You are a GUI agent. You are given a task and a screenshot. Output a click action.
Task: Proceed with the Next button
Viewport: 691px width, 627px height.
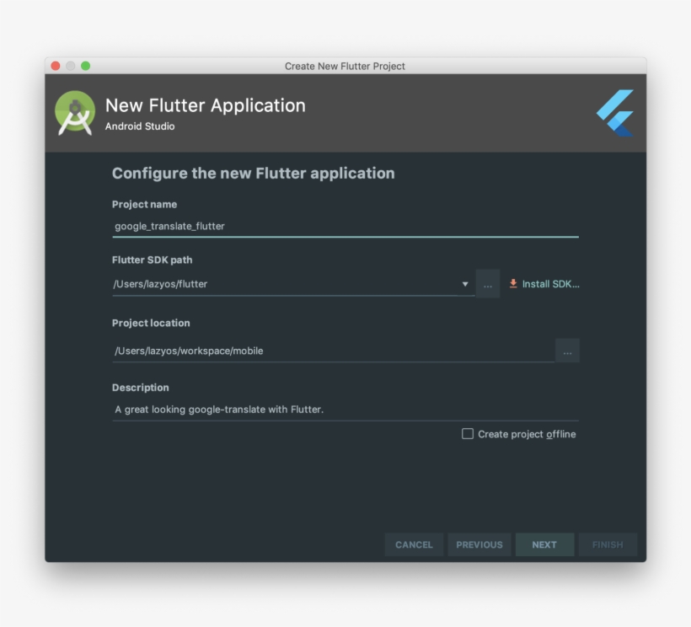tap(544, 544)
